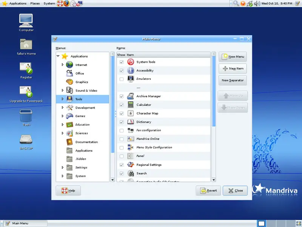Select the Archive Manager icon
The height and width of the screenshot is (227, 302).
[x=131, y=96]
